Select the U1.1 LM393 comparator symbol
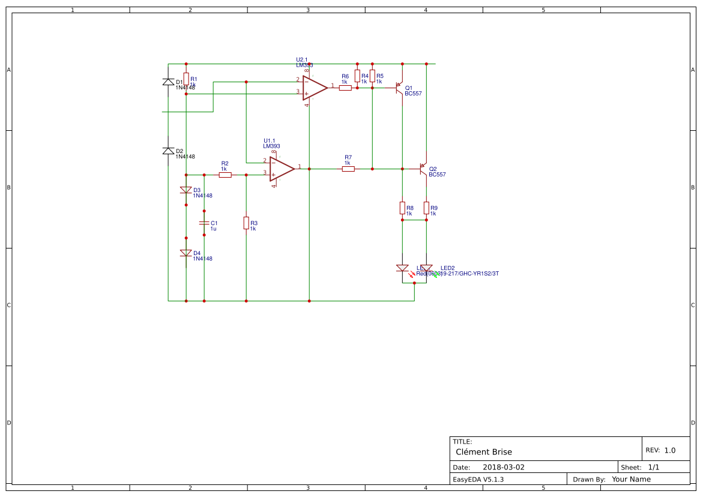Viewport: 703px width, 497px height. coord(281,169)
